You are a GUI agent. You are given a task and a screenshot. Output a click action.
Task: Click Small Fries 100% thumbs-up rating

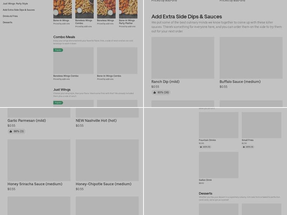248,147
